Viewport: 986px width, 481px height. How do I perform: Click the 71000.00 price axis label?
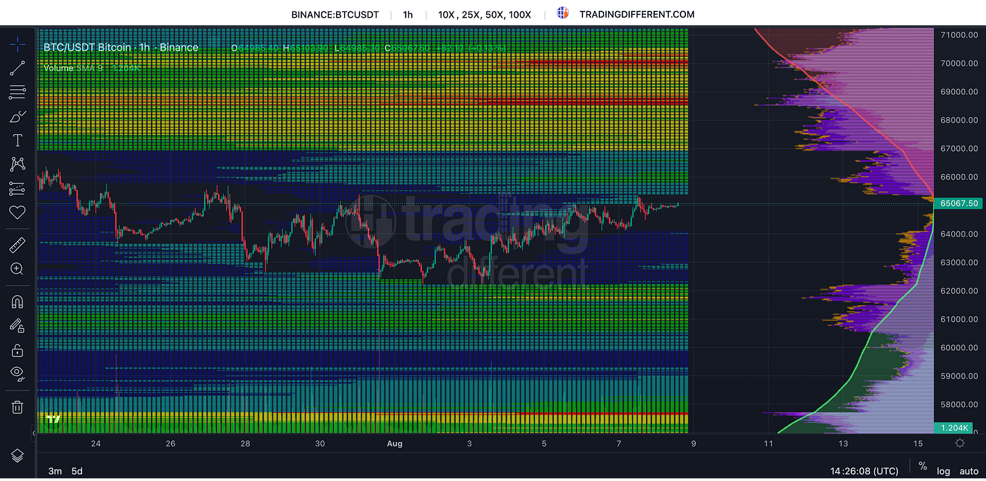pyautogui.click(x=959, y=35)
